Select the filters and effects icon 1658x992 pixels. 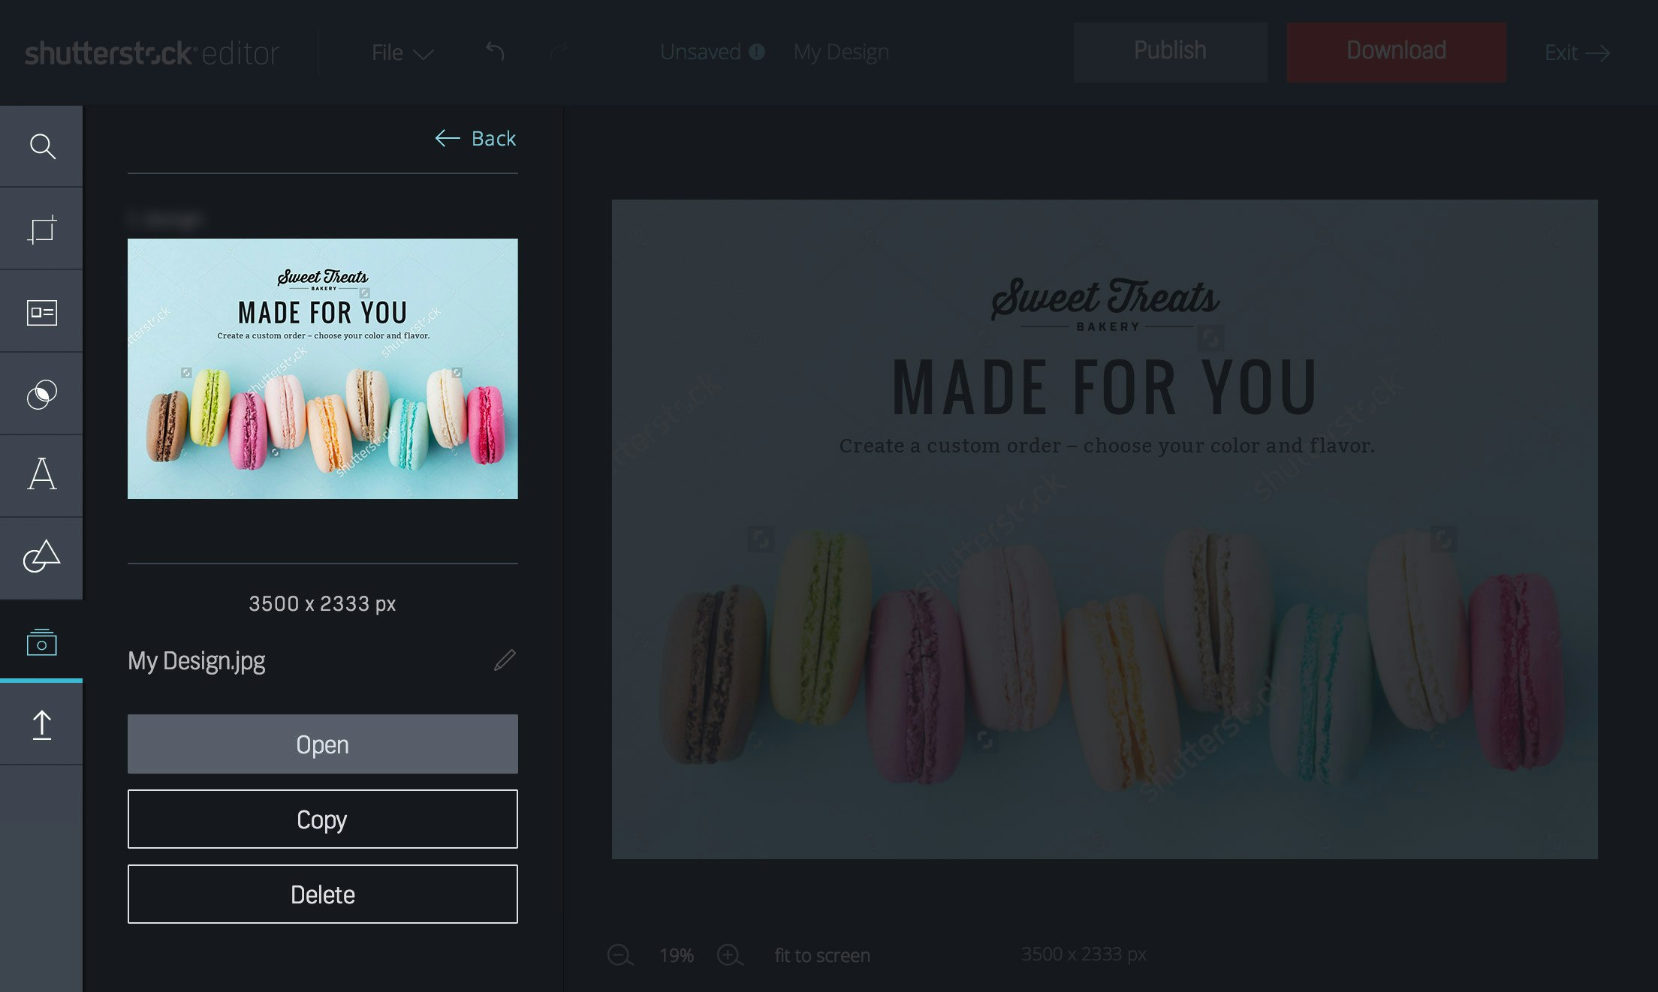pos(42,394)
